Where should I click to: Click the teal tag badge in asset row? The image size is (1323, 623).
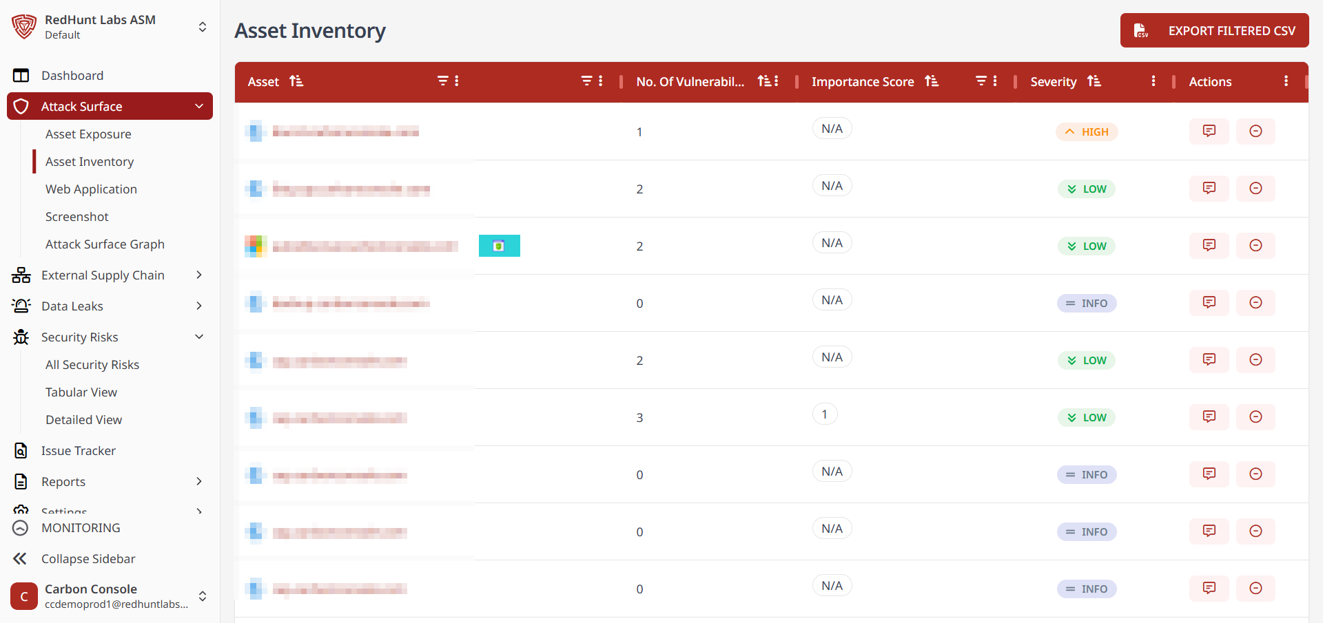(500, 246)
